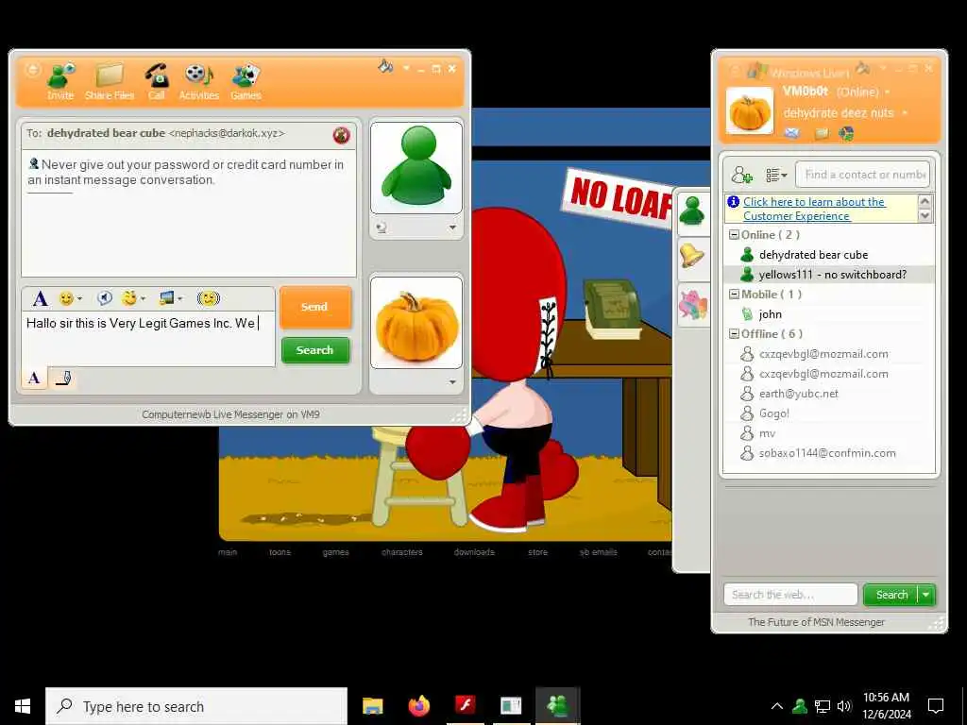
Task: Click the block contact icon beside recipient
Action: coord(342,135)
